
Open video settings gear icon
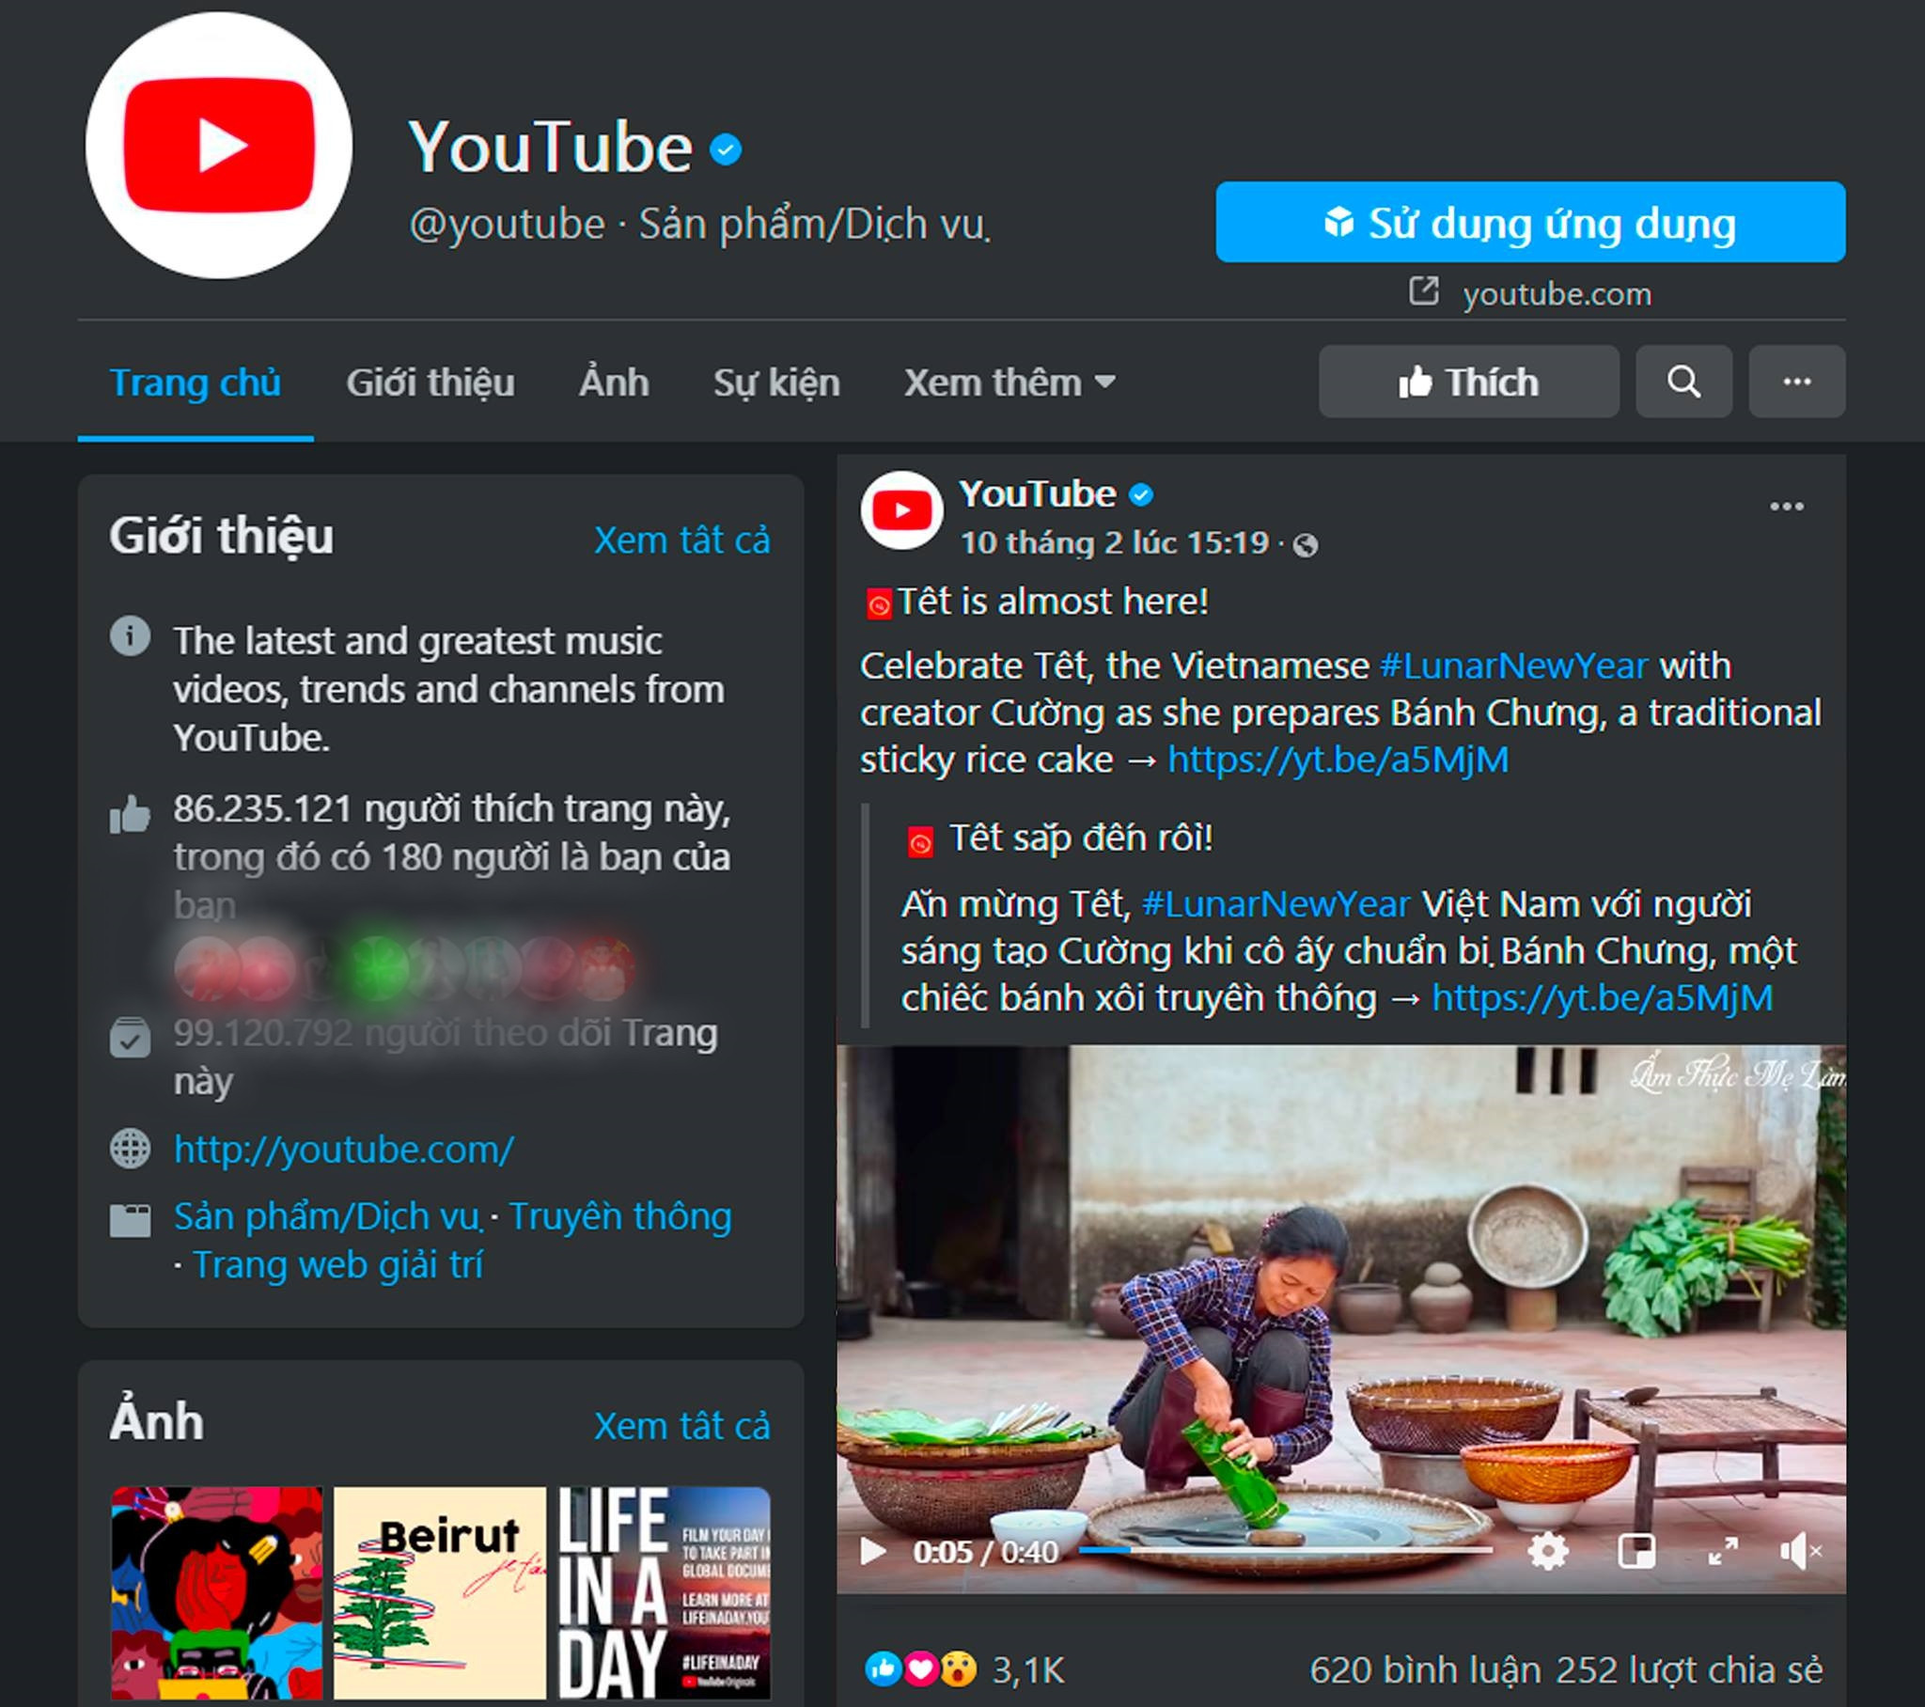coord(1547,1551)
